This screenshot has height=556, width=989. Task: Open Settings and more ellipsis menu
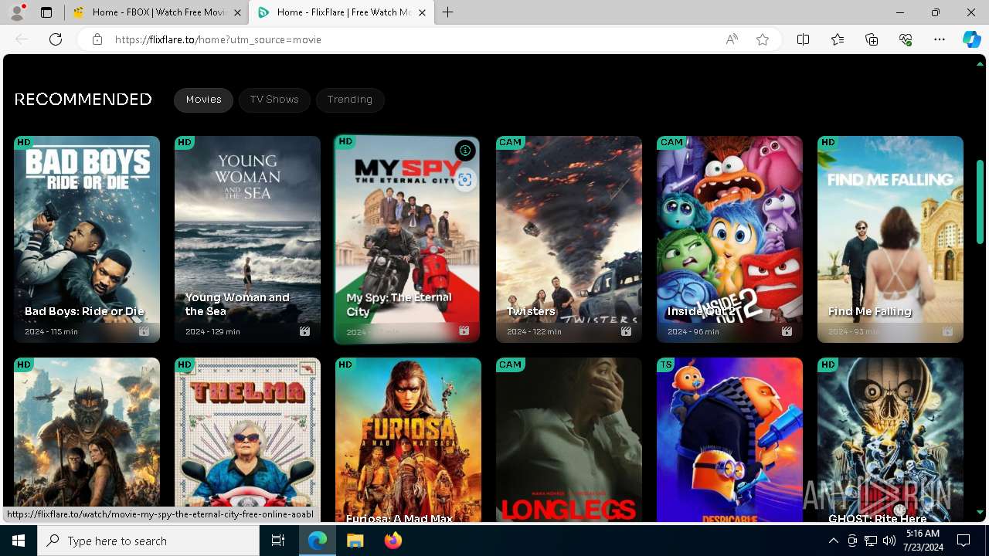click(940, 39)
